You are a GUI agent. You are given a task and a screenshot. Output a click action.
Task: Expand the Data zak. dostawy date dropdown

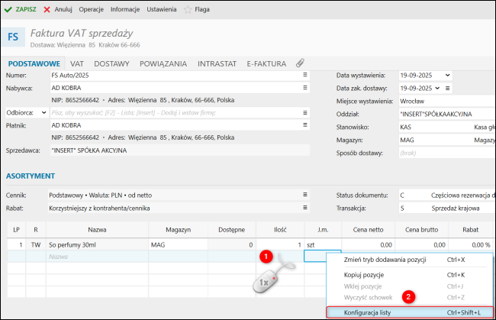pyautogui.click(x=437, y=88)
